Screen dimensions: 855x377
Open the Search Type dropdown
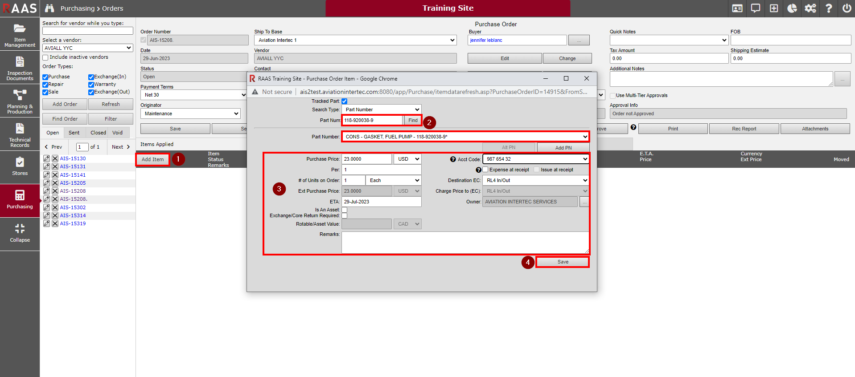point(382,109)
